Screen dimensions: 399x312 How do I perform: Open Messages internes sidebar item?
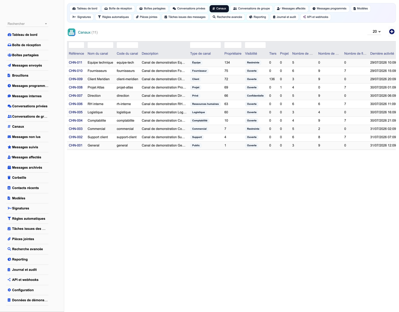pyautogui.click(x=27, y=96)
